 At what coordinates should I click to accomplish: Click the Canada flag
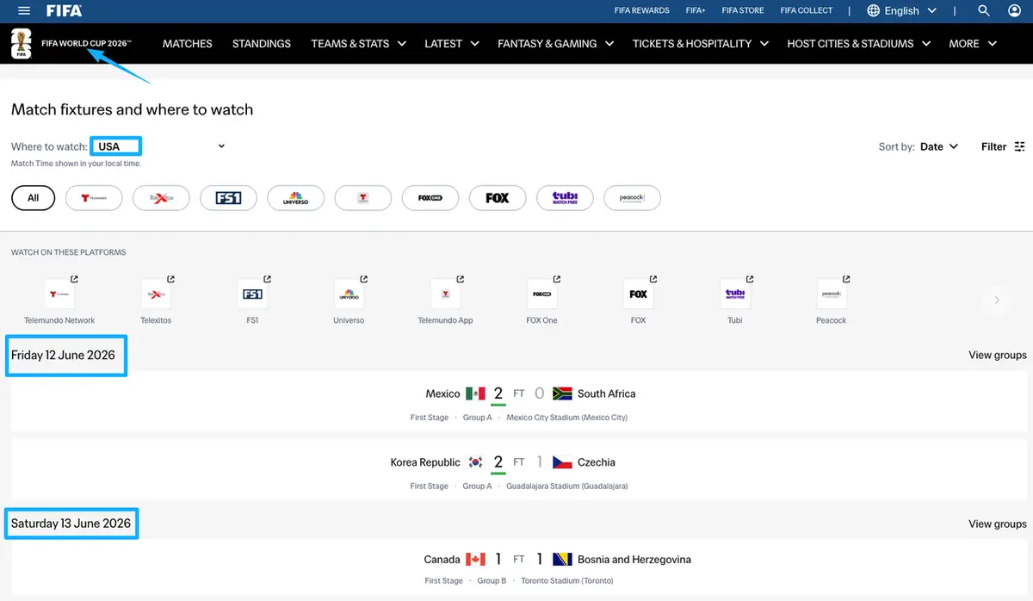tap(475, 560)
